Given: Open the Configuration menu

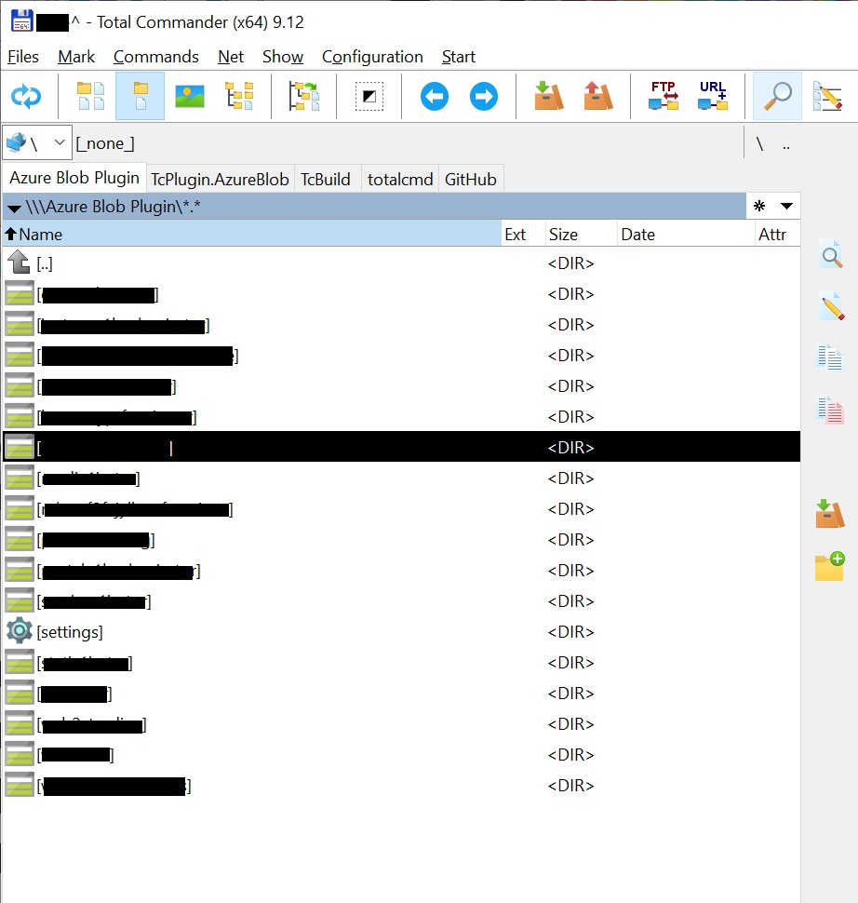Looking at the screenshot, I should [372, 57].
